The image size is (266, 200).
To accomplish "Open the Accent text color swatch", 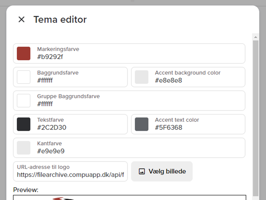I will [x=142, y=124].
